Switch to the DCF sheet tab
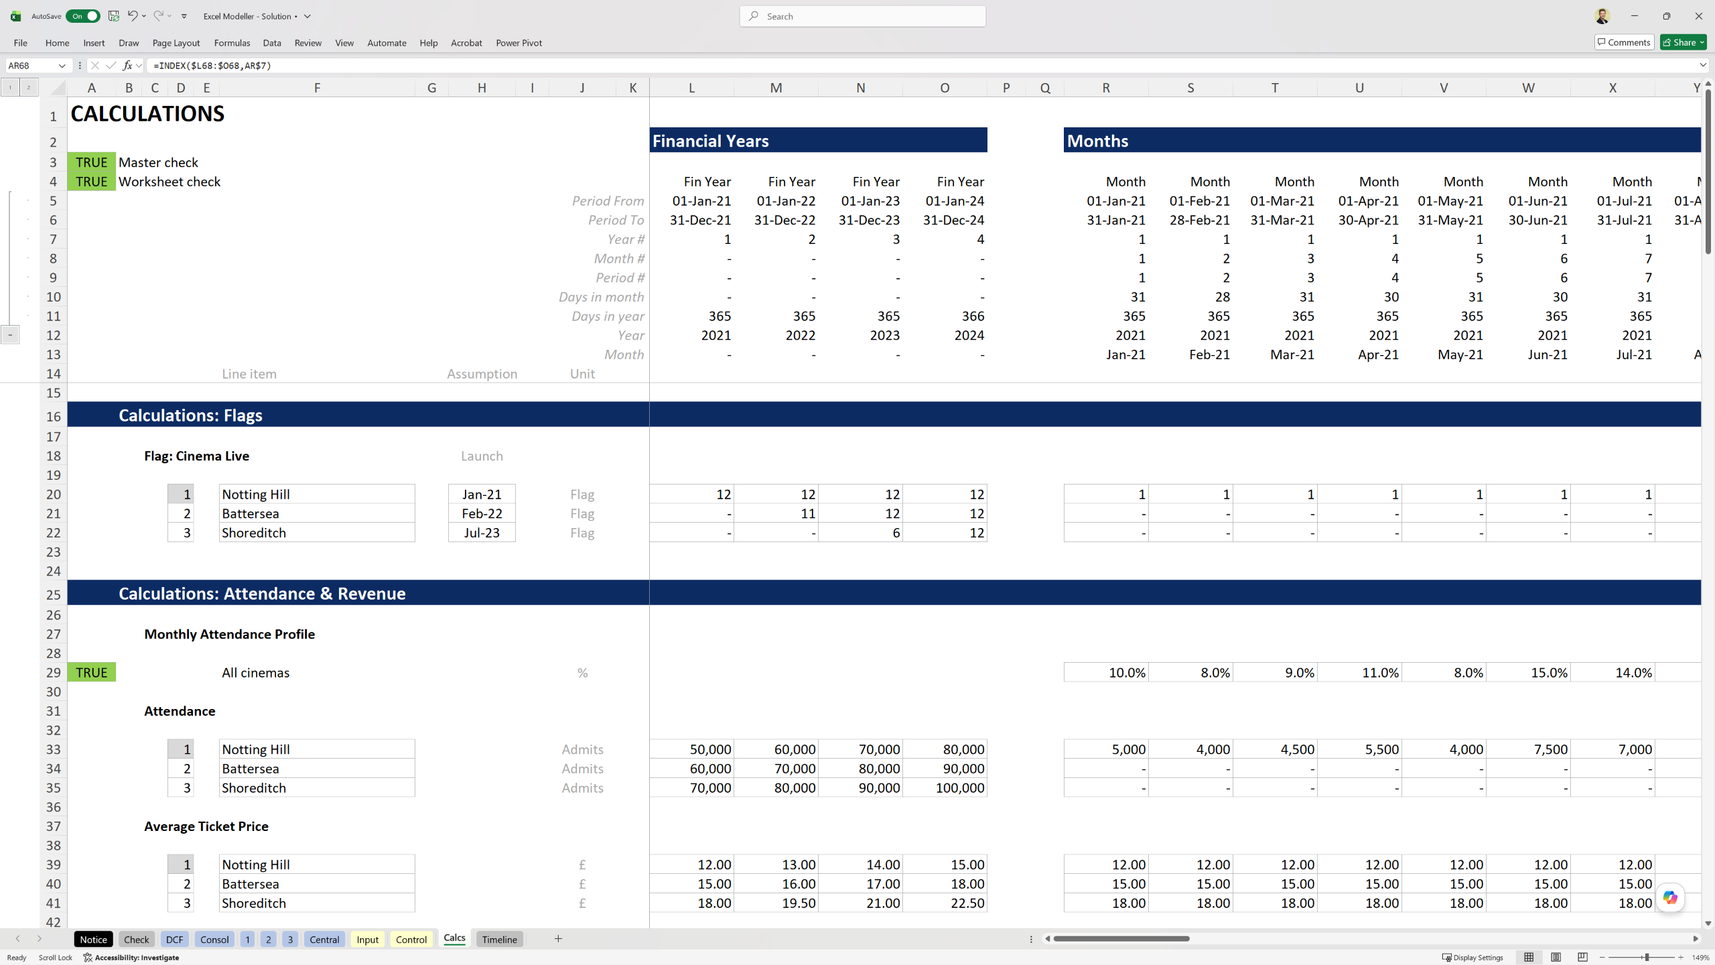Screen dimensions: 1715x965 point(174,940)
